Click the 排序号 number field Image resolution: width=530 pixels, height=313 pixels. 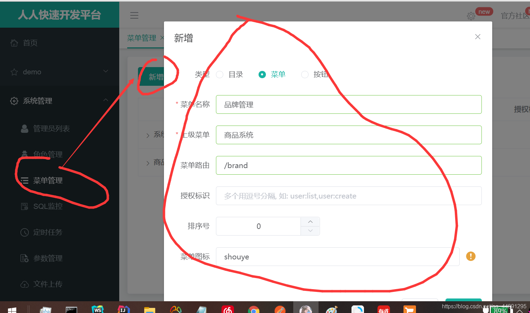tap(258, 226)
